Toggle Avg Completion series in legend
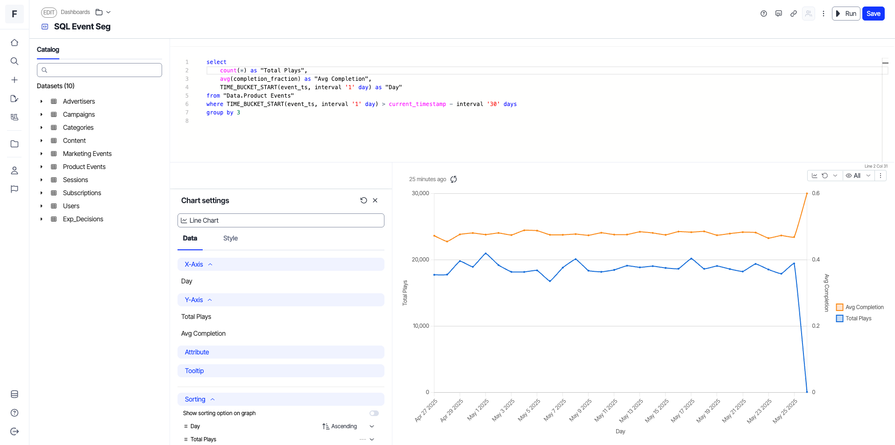The width and height of the screenshot is (895, 445). point(860,307)
